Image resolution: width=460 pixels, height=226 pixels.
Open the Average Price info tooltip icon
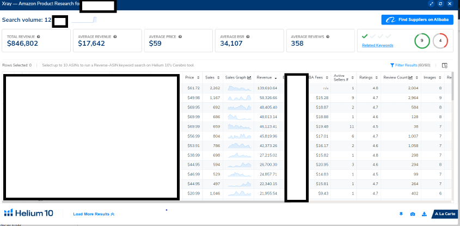(180, 36)
